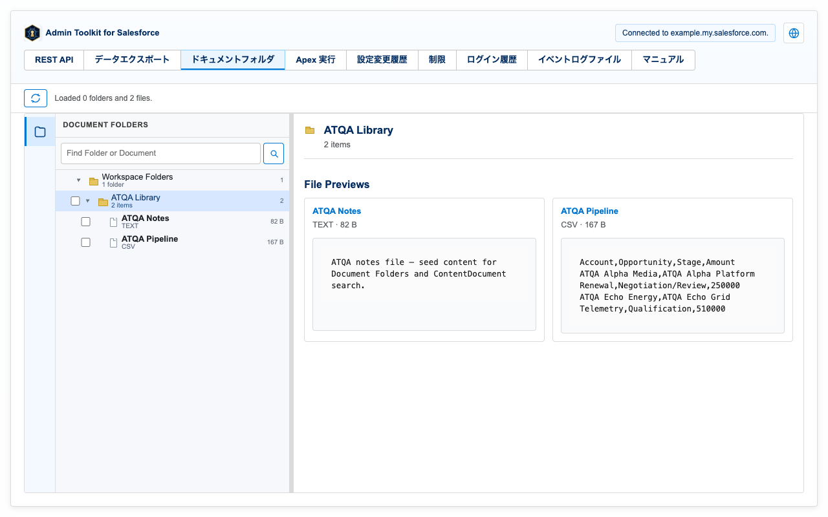Click the magnifier search button
This screenshot has width=828, height=517.
tap(274, 154)
